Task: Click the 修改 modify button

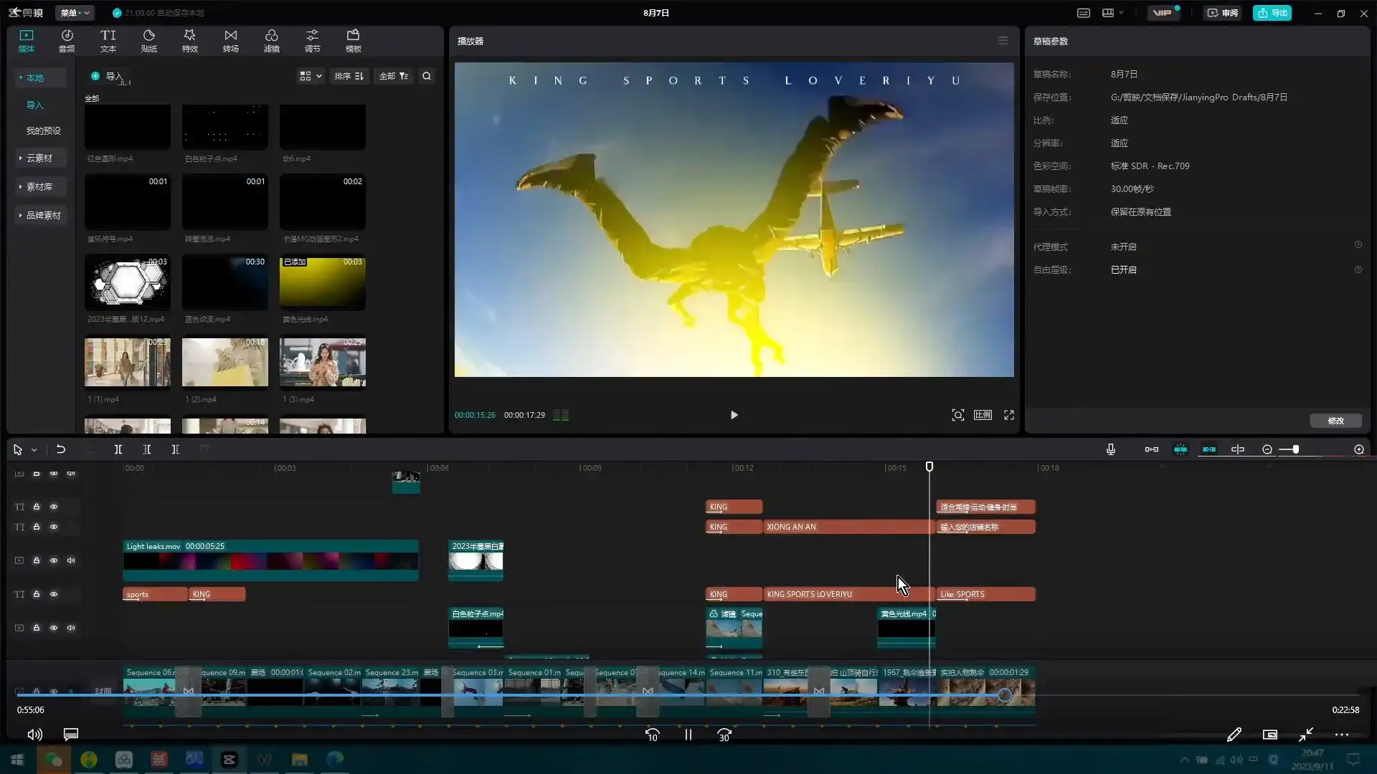Action: [x=1335, y=421]
